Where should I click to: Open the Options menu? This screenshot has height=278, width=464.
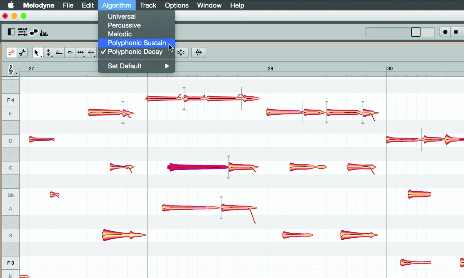177,5
